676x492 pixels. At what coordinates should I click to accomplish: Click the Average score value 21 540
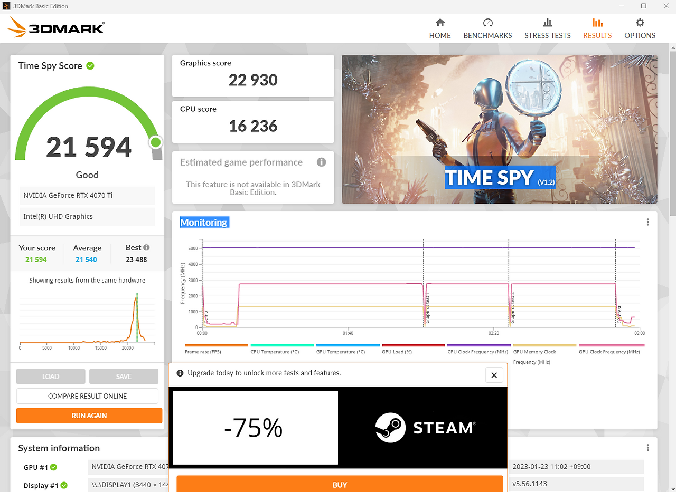tap(86, 259)
